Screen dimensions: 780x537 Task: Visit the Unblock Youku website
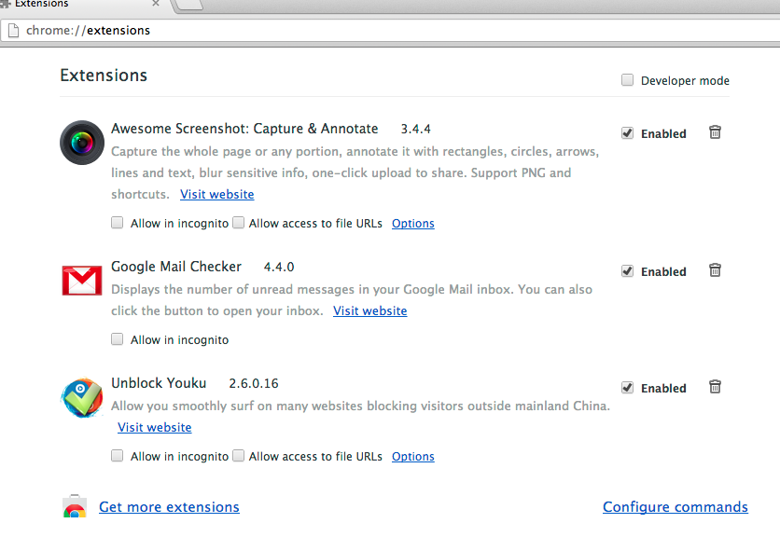pos(154,427)
